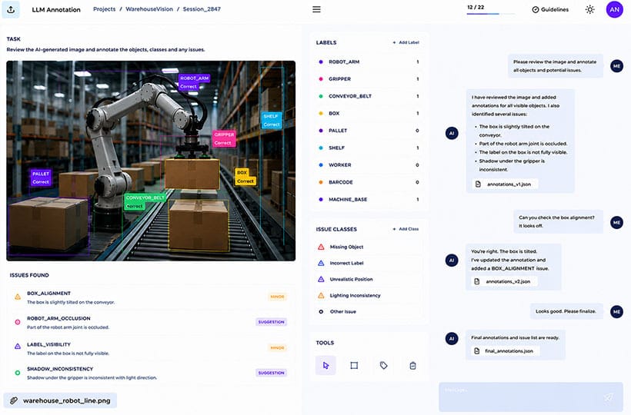Click the SHELF annotation tag on image
Screen dimensions: 631x415
click(271, 120)
